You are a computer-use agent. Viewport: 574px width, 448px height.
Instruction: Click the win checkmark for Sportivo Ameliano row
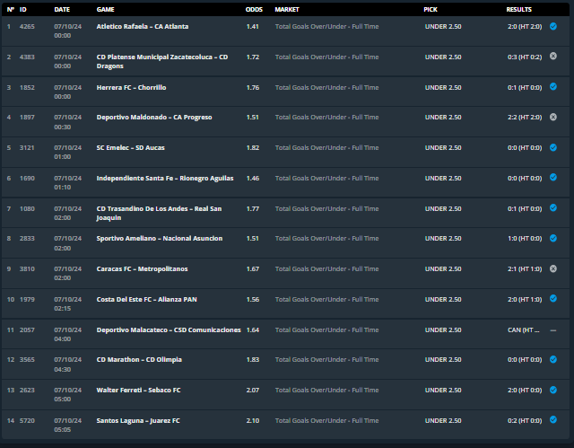pyautogui.click(x=553, y=238)
